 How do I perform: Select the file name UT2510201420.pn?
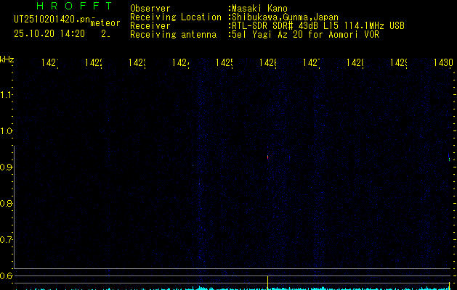[52, 20]
